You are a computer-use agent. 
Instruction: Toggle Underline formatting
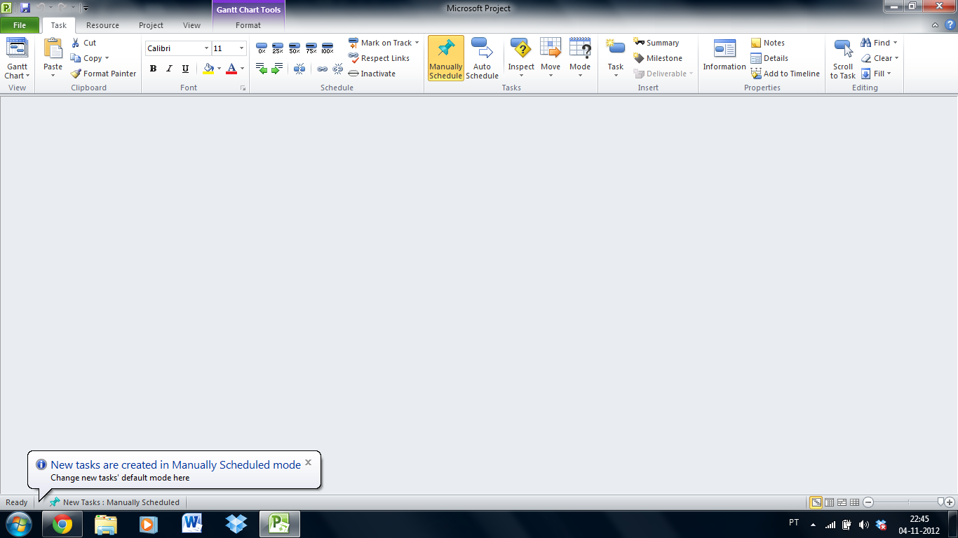[185, 69]
